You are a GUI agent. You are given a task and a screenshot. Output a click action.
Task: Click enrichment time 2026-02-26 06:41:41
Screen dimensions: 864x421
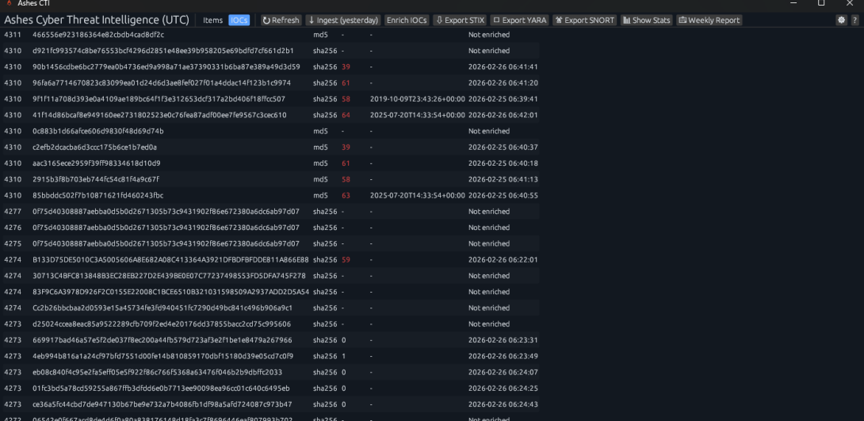point(503,67)
